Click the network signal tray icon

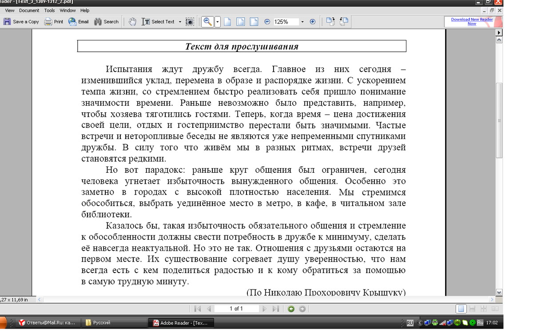(442, 323)
